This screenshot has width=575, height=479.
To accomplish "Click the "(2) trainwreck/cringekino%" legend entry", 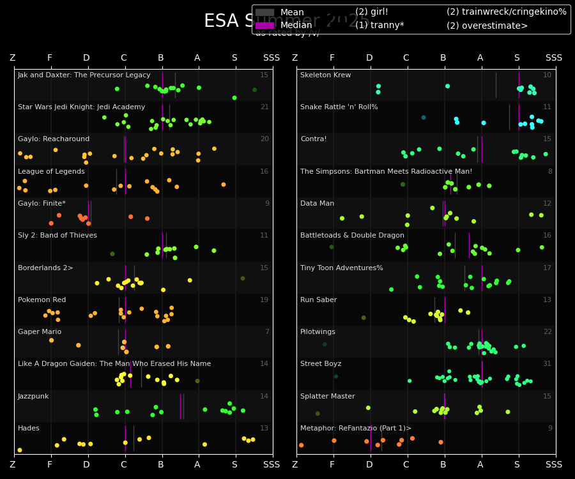I will point(507,11).
